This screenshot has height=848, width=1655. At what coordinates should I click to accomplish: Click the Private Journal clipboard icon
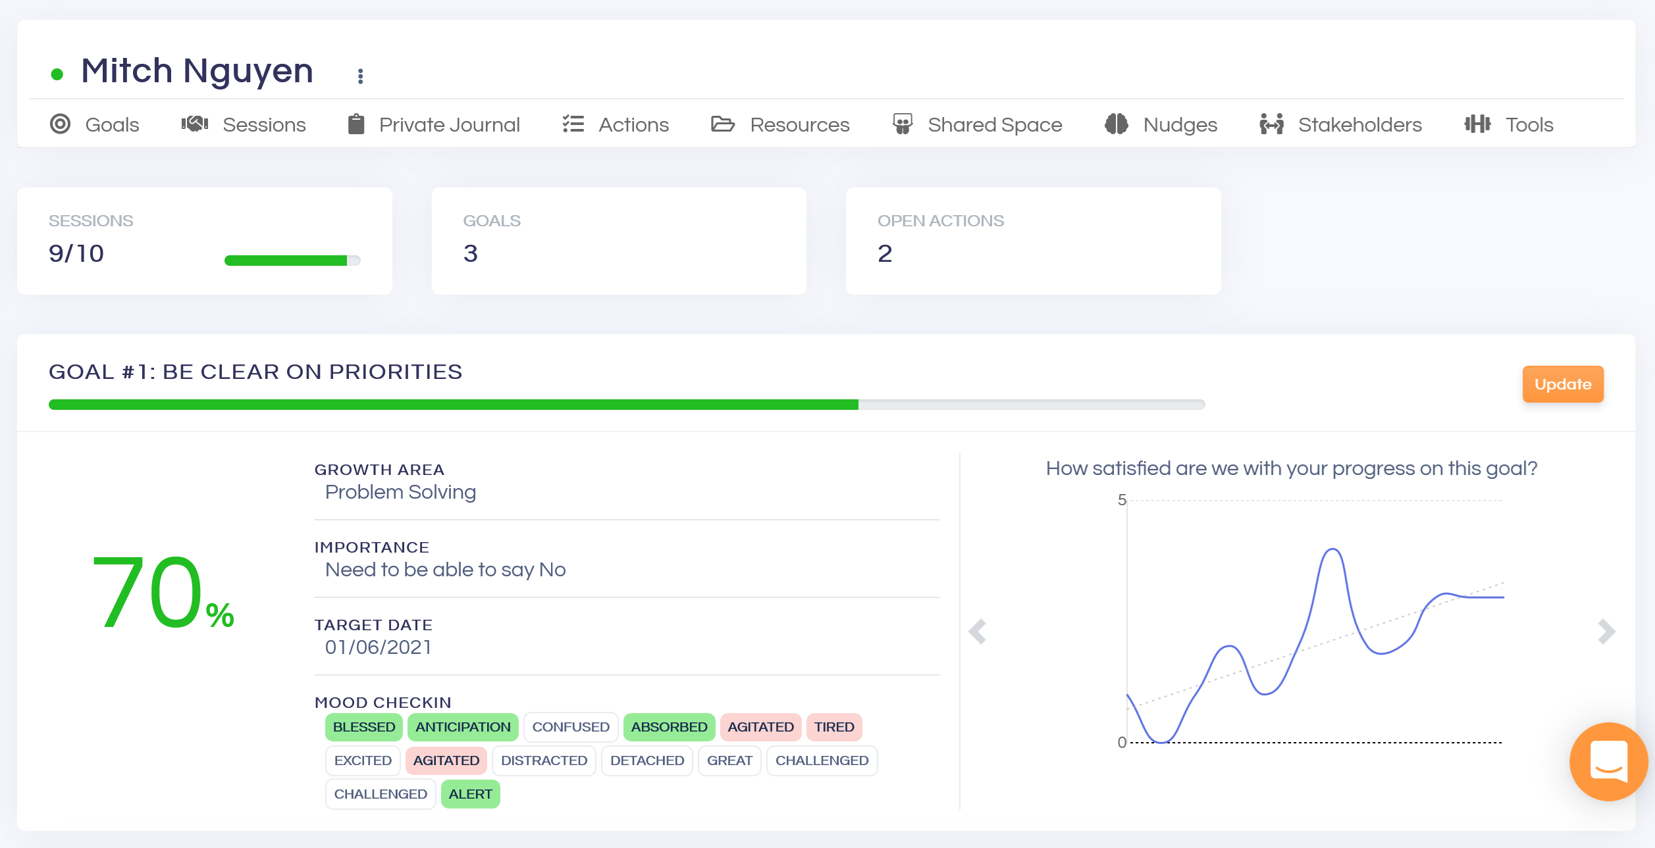point(356,124)
